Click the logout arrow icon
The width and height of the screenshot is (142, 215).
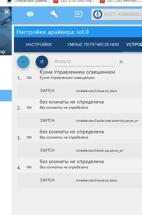pos(78,14)
